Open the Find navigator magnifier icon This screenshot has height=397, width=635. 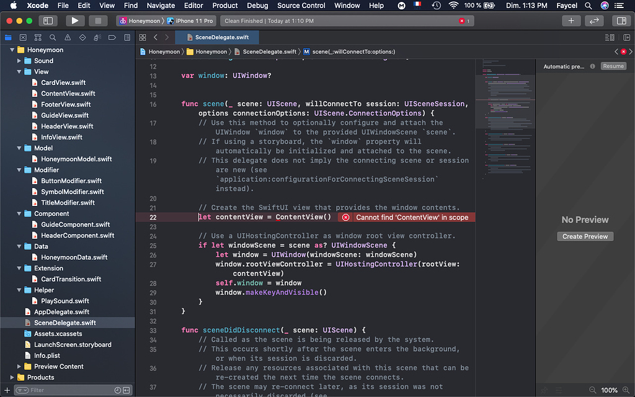(x=53, y=37)
